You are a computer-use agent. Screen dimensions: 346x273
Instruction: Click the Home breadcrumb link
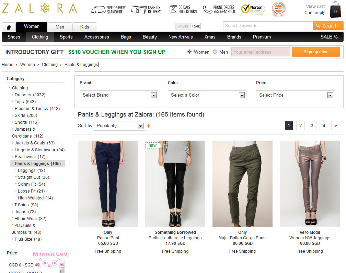click(8, 65)
